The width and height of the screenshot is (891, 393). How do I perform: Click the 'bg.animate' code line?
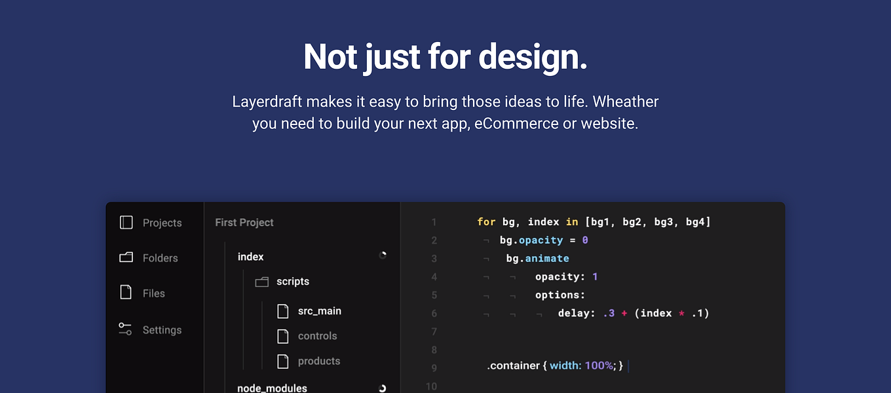pyautogui.click(x=537, y=259)
